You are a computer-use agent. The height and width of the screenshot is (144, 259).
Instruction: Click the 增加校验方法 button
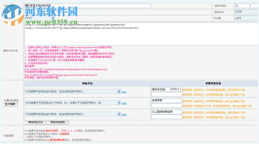tap(35, 122)
